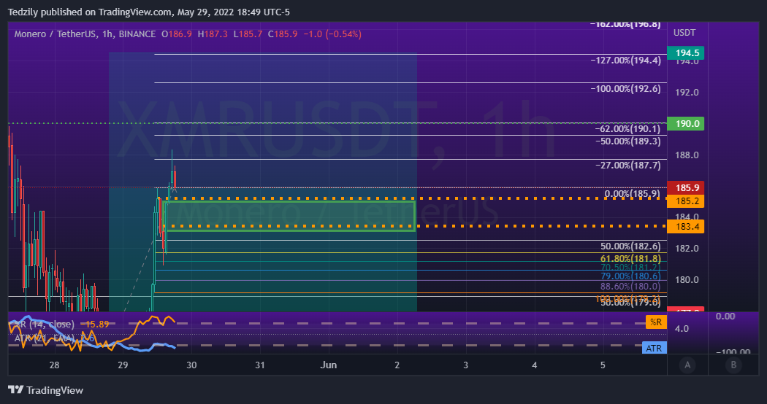Viewport: 767px width, 404px height.
Task: Click the 79.00%(180.6) Fibonacci label
Action: pyautogui.click(x=630, y=276)
